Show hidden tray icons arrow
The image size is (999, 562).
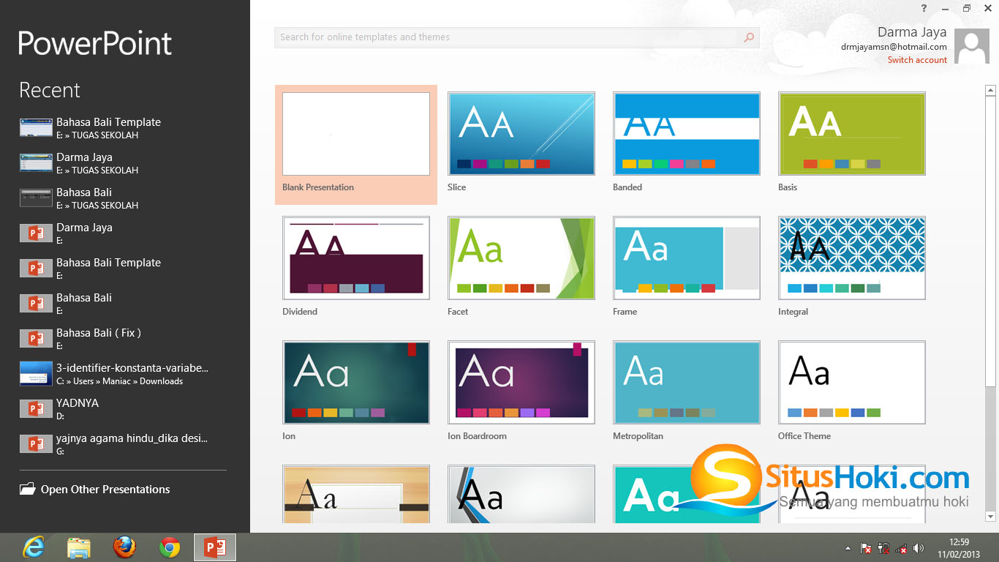click(x=848, y=548)
